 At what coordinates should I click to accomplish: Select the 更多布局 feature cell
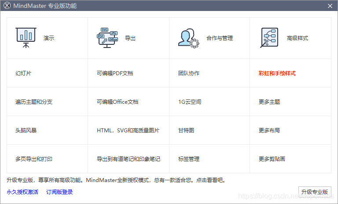(x=290, y=130)
